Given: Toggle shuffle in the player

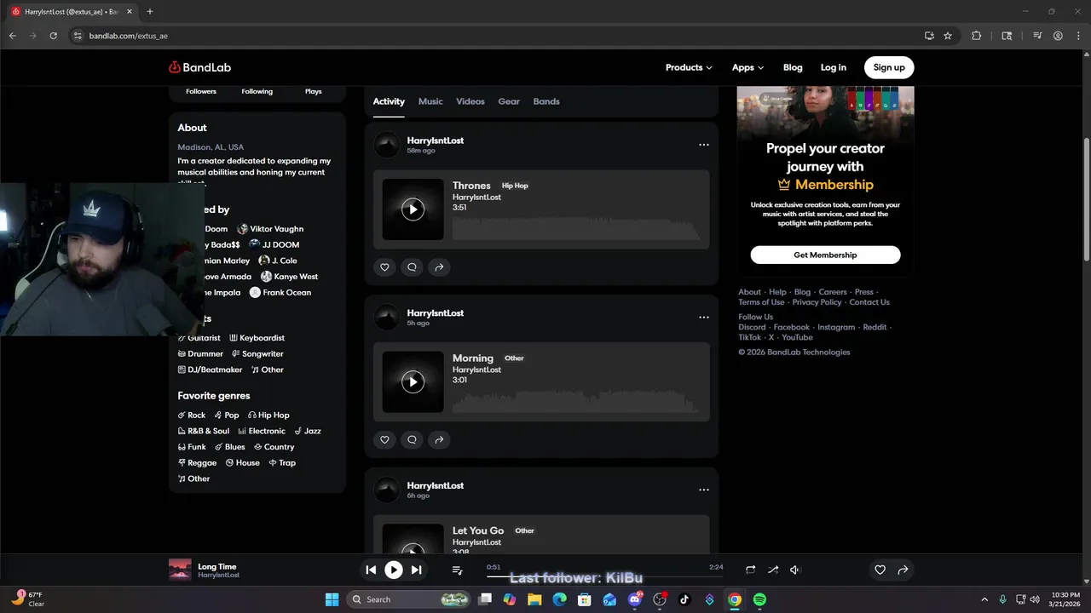Looking at the screenshot, I should (x=773, y=570).
